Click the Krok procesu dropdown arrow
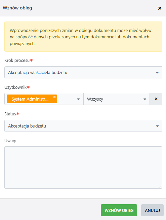Image resolution: width=166 pixels, height=220 pixels. [x=157, y=73]
